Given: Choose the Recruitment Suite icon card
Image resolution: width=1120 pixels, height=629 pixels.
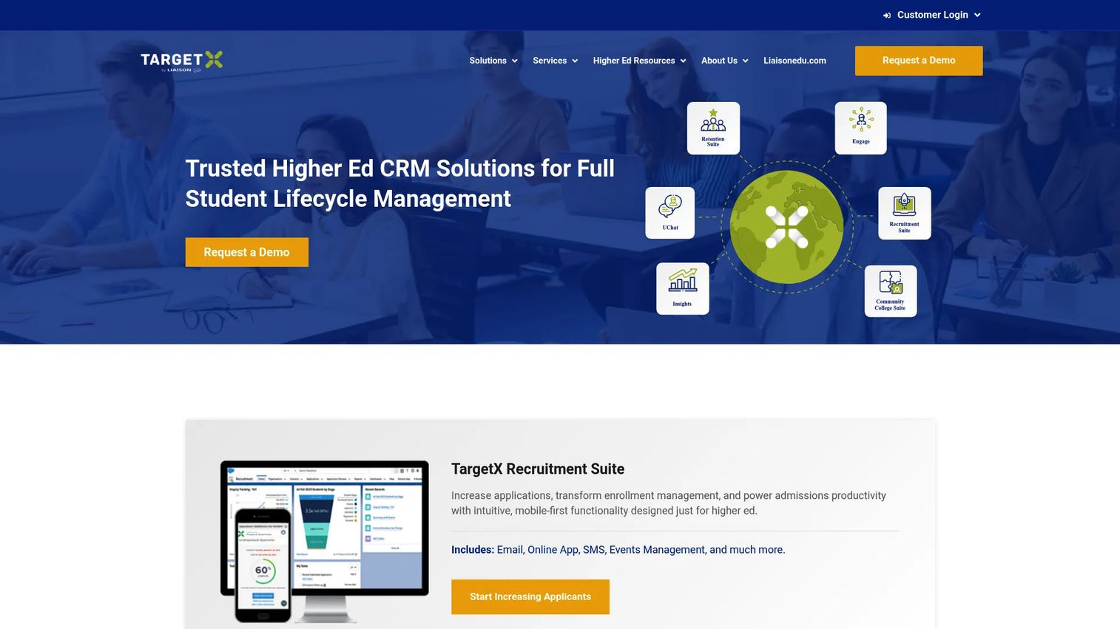Looking at the screenshot, I should pos(905,213).
